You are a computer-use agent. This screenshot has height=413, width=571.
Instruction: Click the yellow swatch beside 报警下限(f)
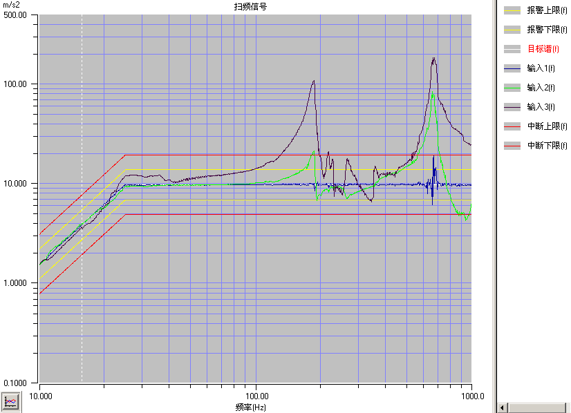512,30
